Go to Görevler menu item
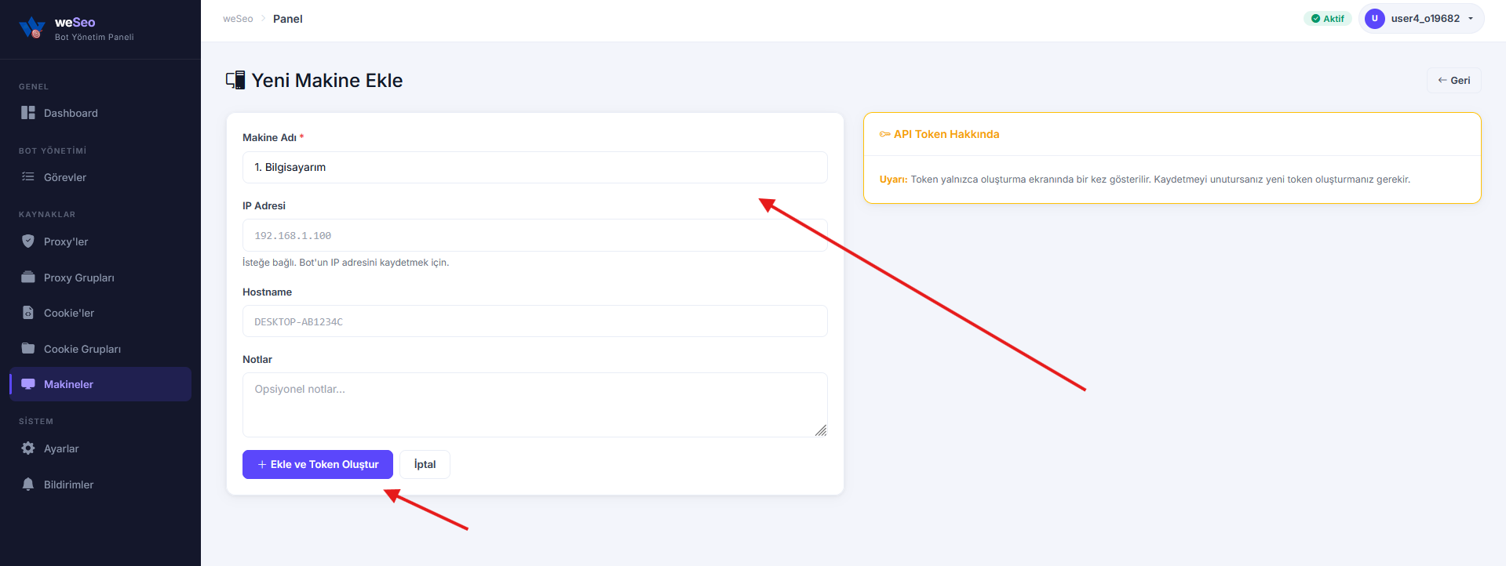This screenshot has width=1506, height=566. [100, 177]
